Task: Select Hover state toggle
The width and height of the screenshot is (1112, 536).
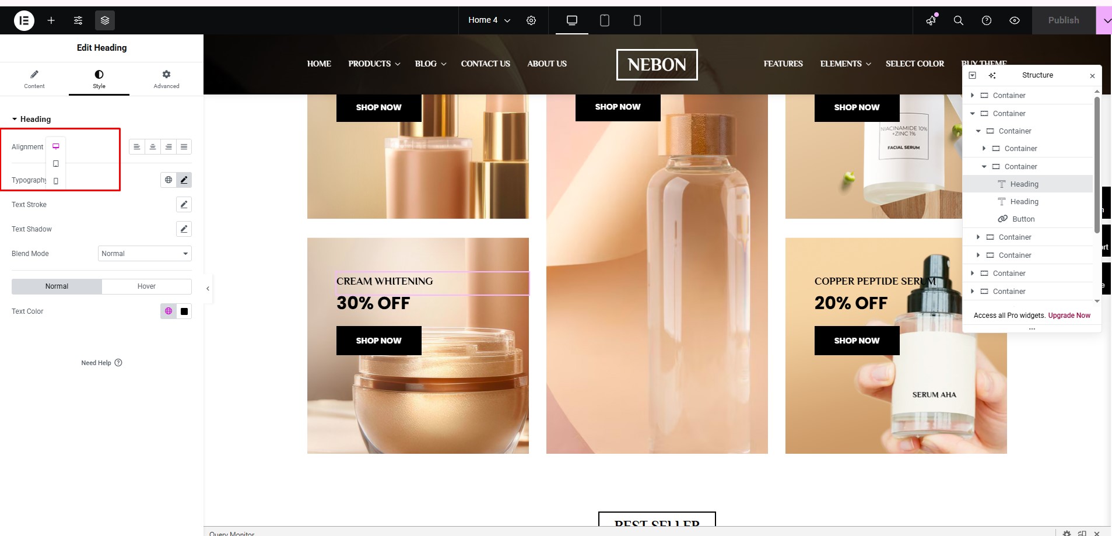Action: click(146, 286)
